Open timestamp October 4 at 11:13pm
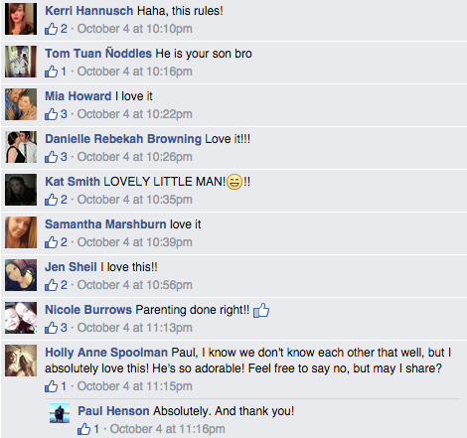Viewport: 467px width, 438px height. coord(135,328)
